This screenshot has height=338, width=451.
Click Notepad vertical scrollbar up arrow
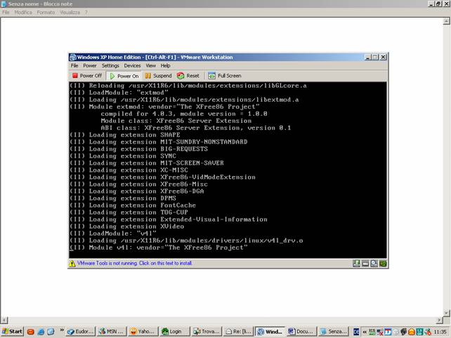pyautogui.click(x=446, y=21)
